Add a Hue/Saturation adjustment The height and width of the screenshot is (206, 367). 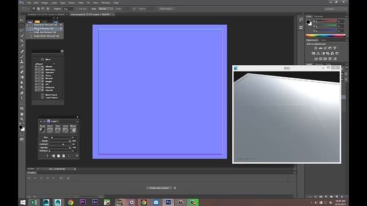314,53
